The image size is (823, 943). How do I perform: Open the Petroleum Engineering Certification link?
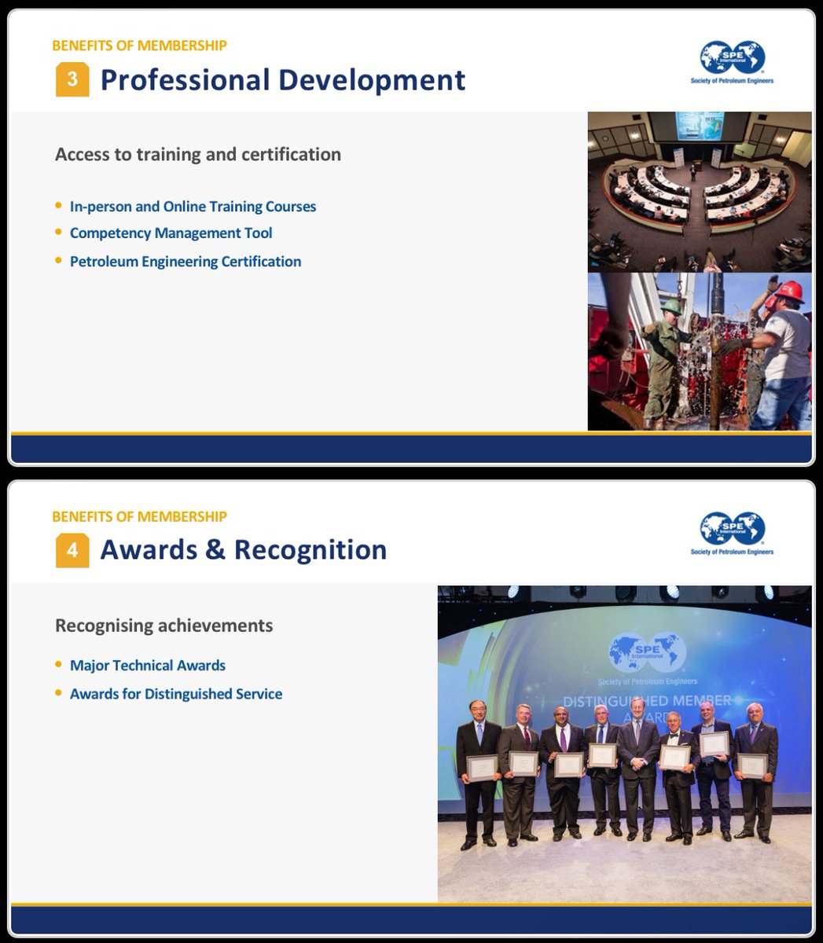tap(186, 261)
